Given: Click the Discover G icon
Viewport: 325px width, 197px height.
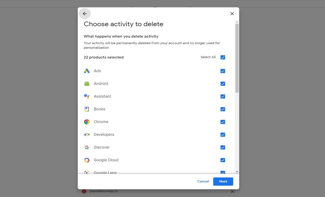Looking at the screenshot, I should (x=87, y=147).
